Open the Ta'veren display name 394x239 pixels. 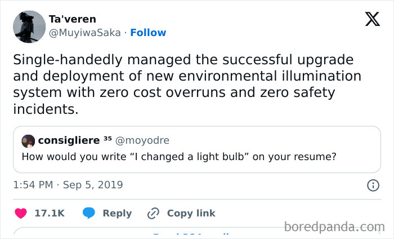pos(72,19)
